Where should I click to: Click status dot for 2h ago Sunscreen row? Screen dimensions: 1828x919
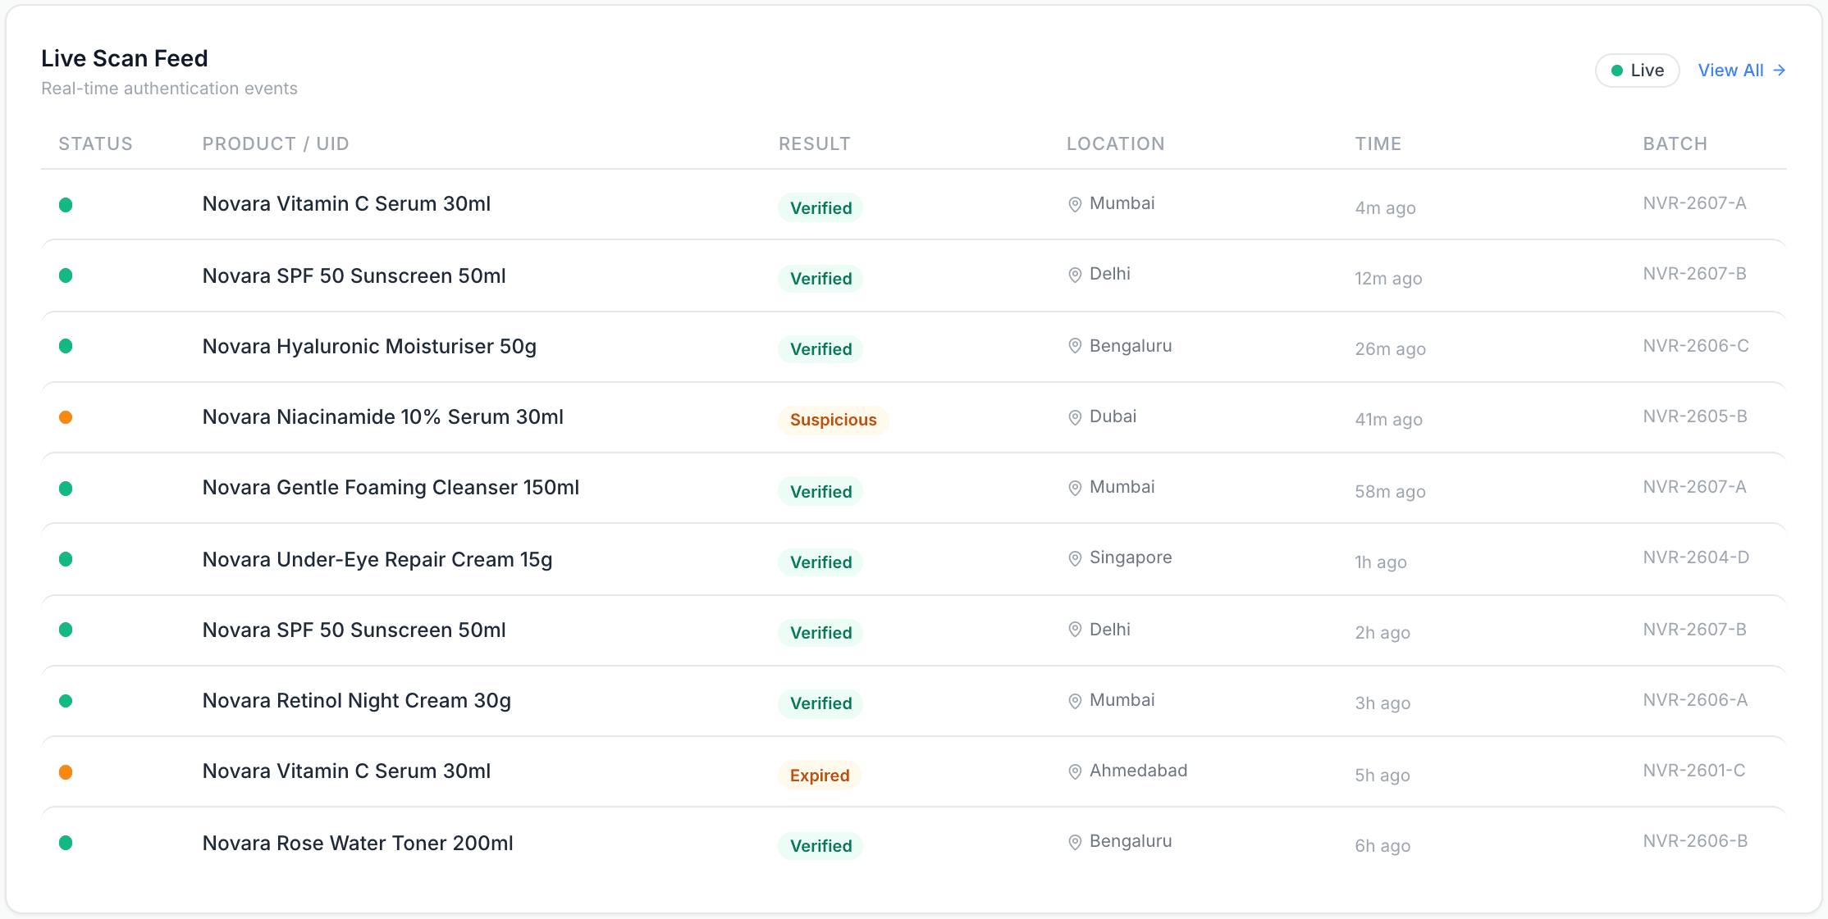click(66, 630)
